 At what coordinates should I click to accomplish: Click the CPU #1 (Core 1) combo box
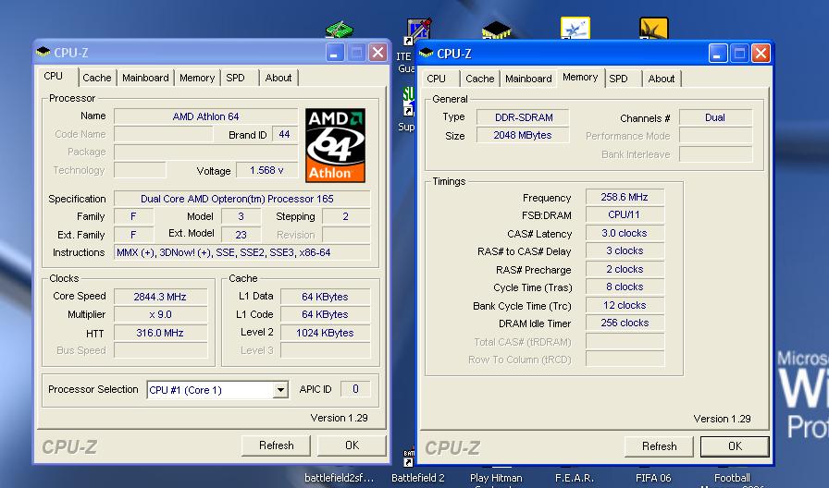click(217, 390)
